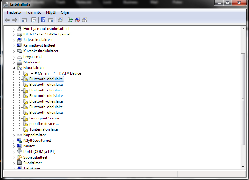Click the Uninstall device red X icon
The height and width of the screenshot is (180, 249).
tap(77, 20)
